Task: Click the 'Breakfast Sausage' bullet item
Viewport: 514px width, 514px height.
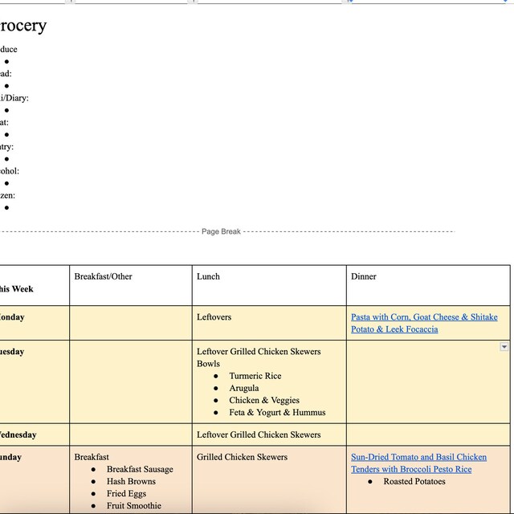Action: point(140,469)
